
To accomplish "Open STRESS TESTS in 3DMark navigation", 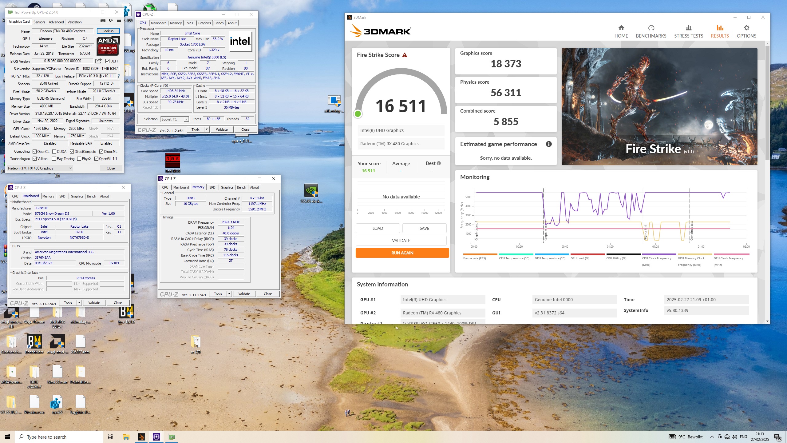I will coord(688,32).
